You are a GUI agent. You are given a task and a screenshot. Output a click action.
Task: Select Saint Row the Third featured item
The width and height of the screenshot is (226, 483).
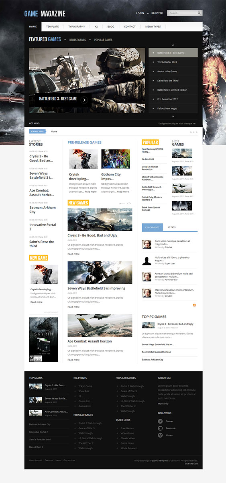[x=173, y=80]
